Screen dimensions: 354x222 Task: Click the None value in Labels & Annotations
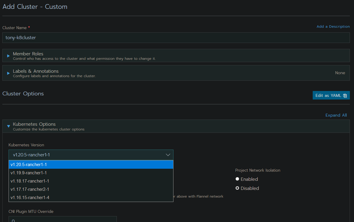coord(340,73)
